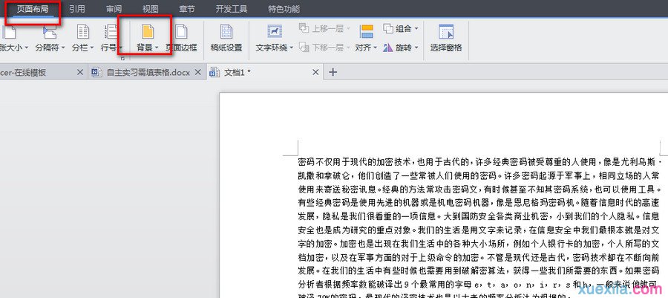The image size is (668, 298).
Task: Switch to the 审阅 review tab
Action: click(114, 9)
